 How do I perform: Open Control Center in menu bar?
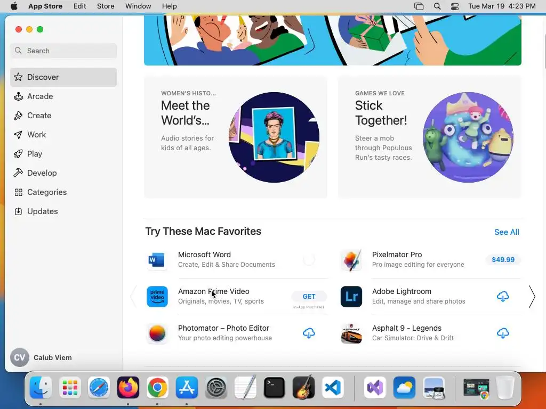[455, 6]
